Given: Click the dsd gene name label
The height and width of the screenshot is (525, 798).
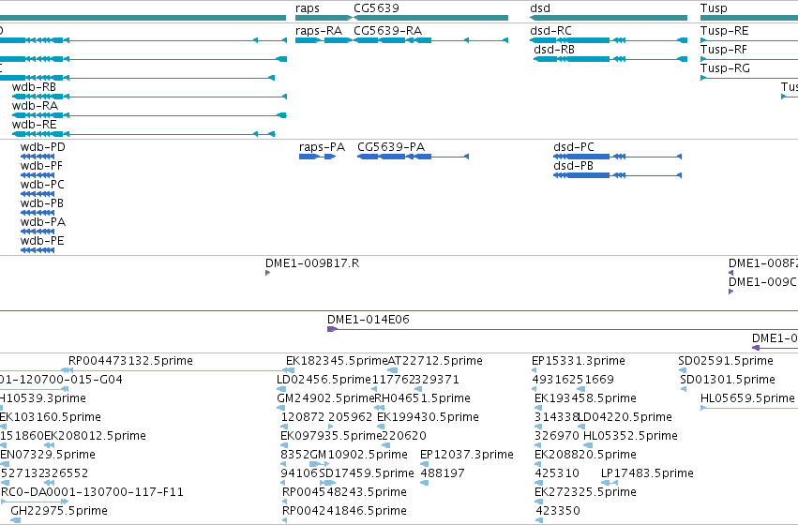Looking at the screenshot, I should tap(540, 8).
